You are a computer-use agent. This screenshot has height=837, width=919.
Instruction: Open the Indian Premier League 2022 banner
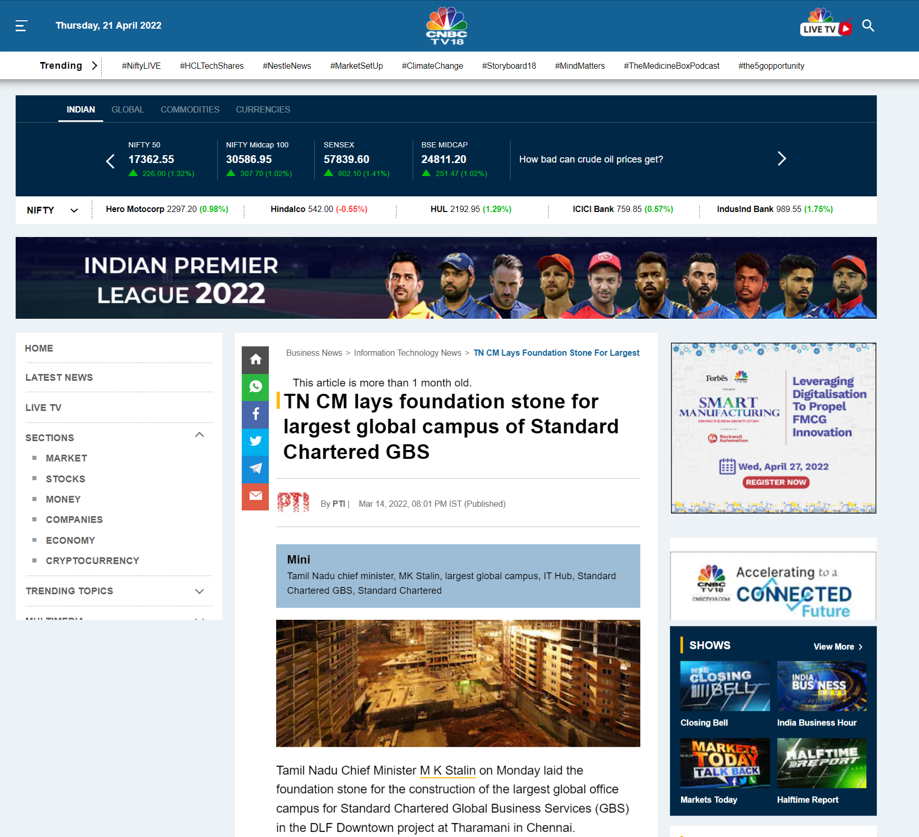446,278
